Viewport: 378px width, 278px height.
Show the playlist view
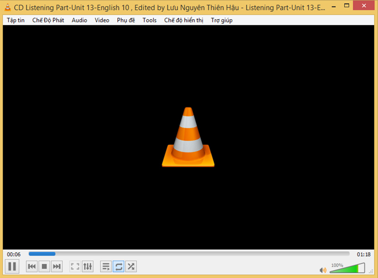pyautogui.click(x=105, y=266)
